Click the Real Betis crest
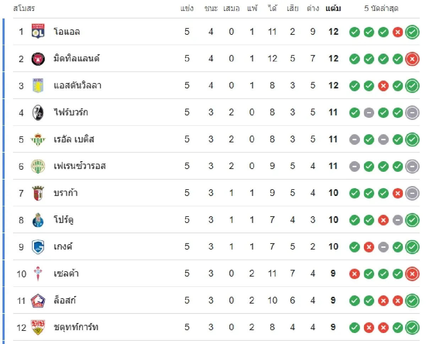426x344 pixels. [x=38, y=139]
